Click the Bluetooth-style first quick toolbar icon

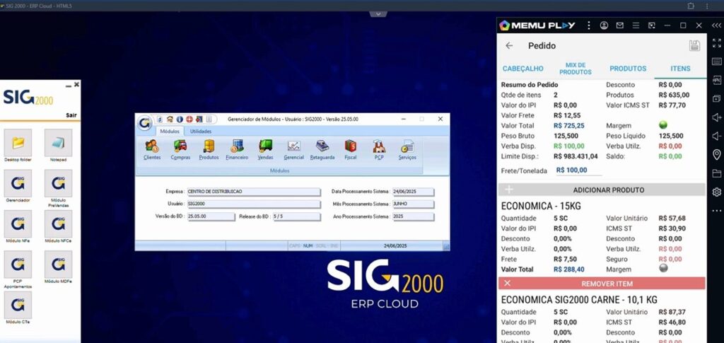pyautogui.click(x=160, y=119)
